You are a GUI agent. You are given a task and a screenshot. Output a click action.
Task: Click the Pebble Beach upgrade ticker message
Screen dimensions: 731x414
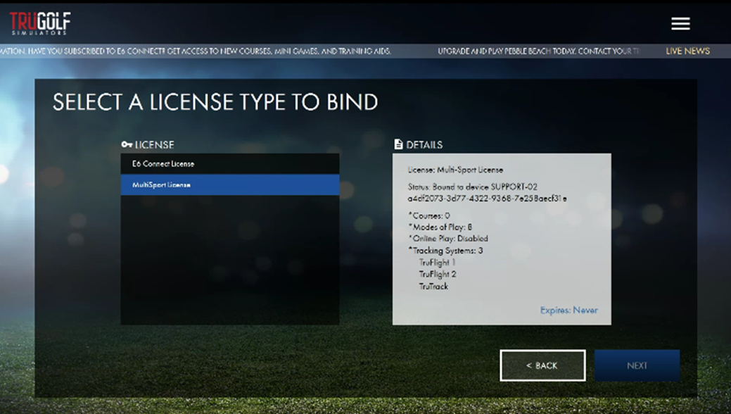click(538, 51)
